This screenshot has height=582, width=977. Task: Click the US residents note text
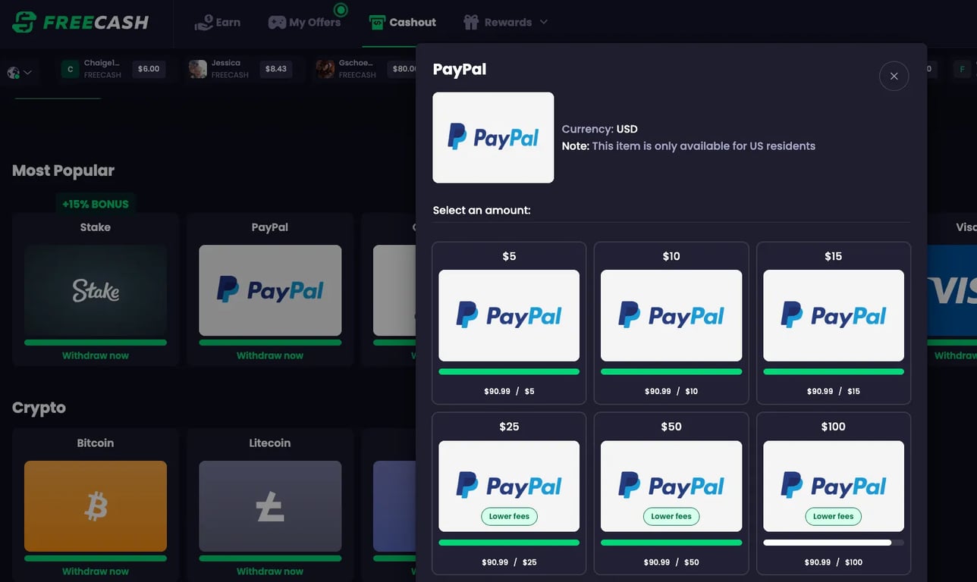(x=689, y=146)
